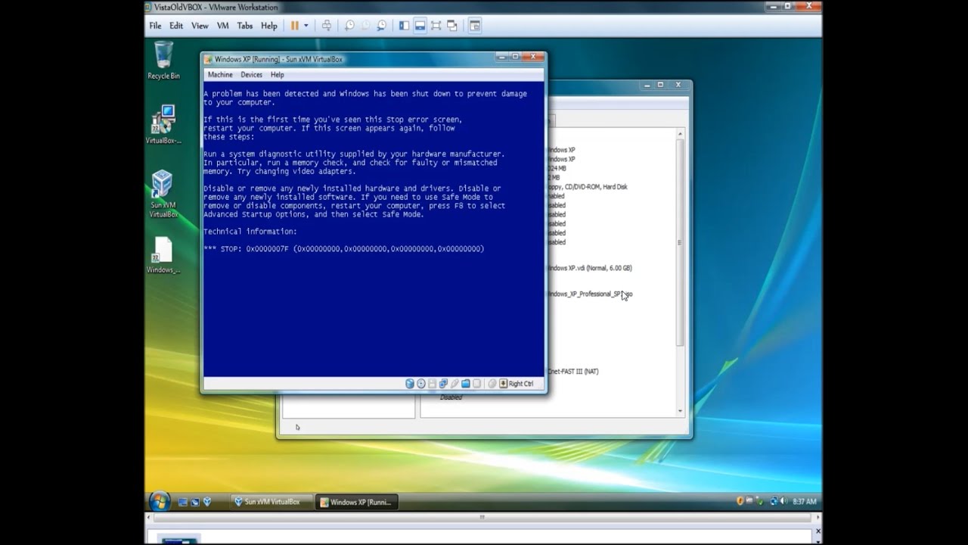Select the Recycle Bin desktop icon
968x545 pixels.
163,61
